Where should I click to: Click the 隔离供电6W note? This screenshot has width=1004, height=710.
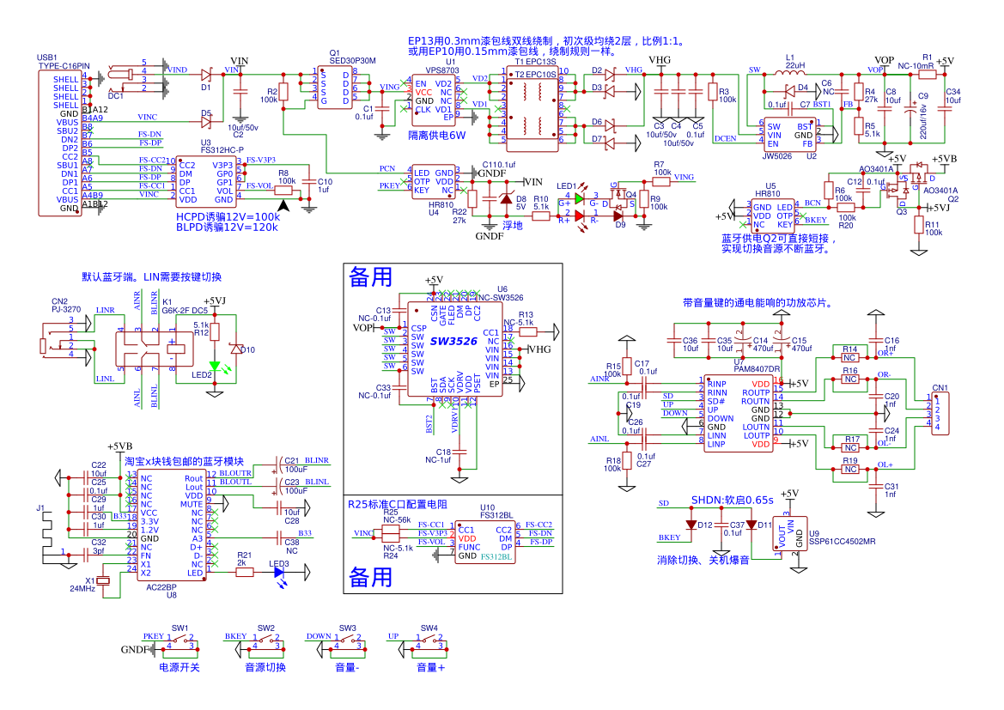coord(436,136)
